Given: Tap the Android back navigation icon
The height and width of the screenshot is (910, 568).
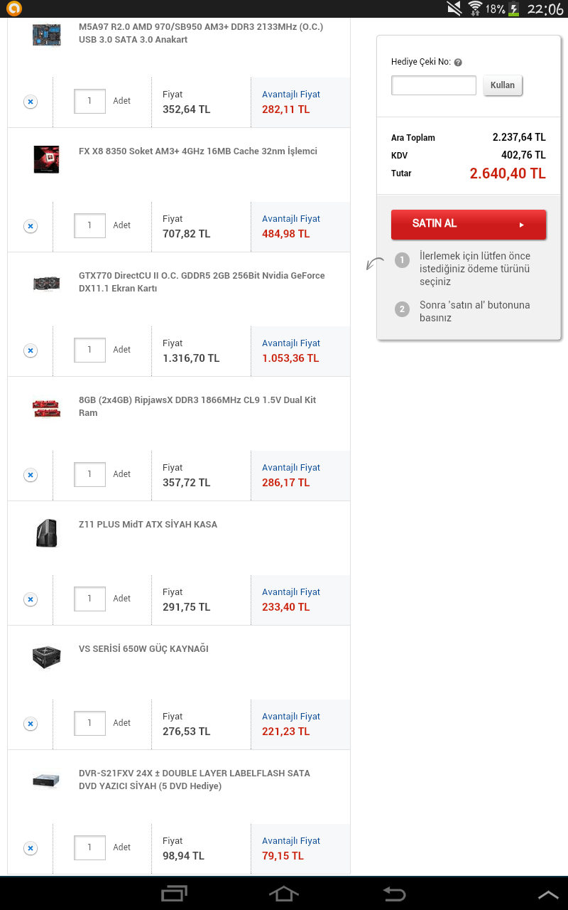Looking at the screenshot, I should pos(394,894).
